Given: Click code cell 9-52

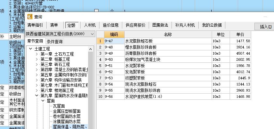Looking at the screenshot, I should pyautogui.click(x=114, y=72).
